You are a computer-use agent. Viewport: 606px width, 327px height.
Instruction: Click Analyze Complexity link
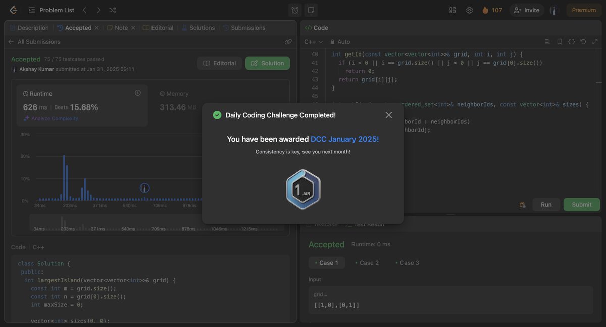(x=50, y=118)
